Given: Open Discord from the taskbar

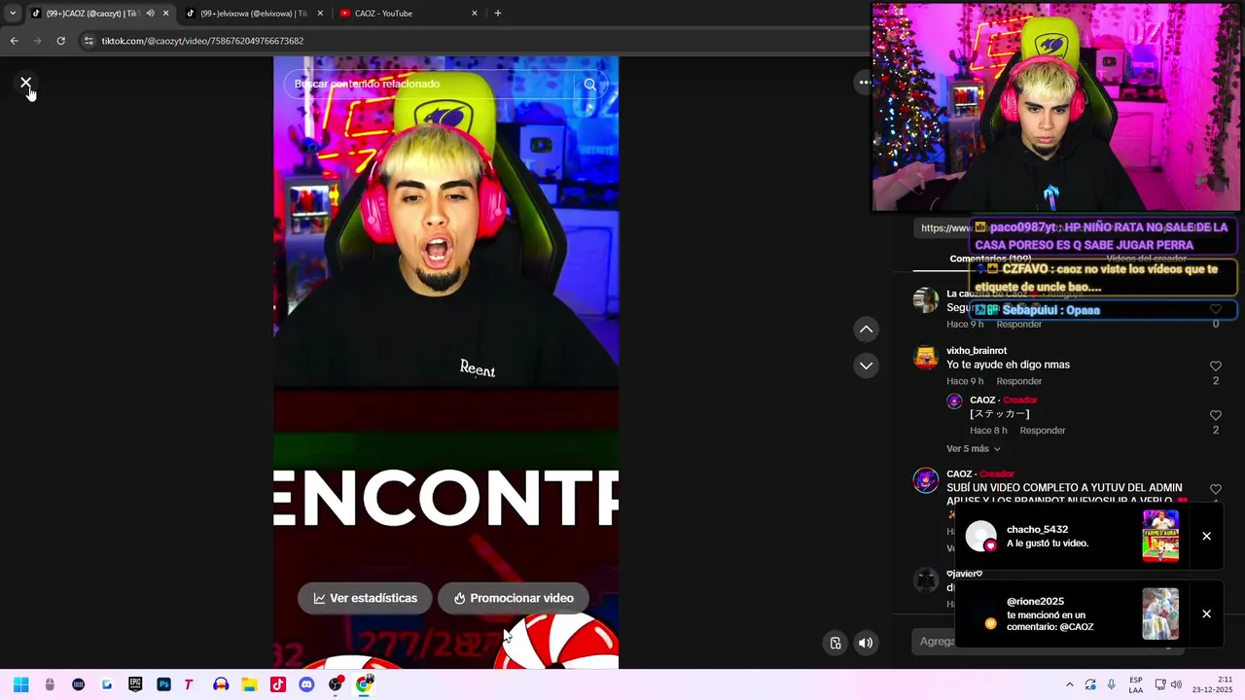Looking at the screenshot, I should click(306, 684).
